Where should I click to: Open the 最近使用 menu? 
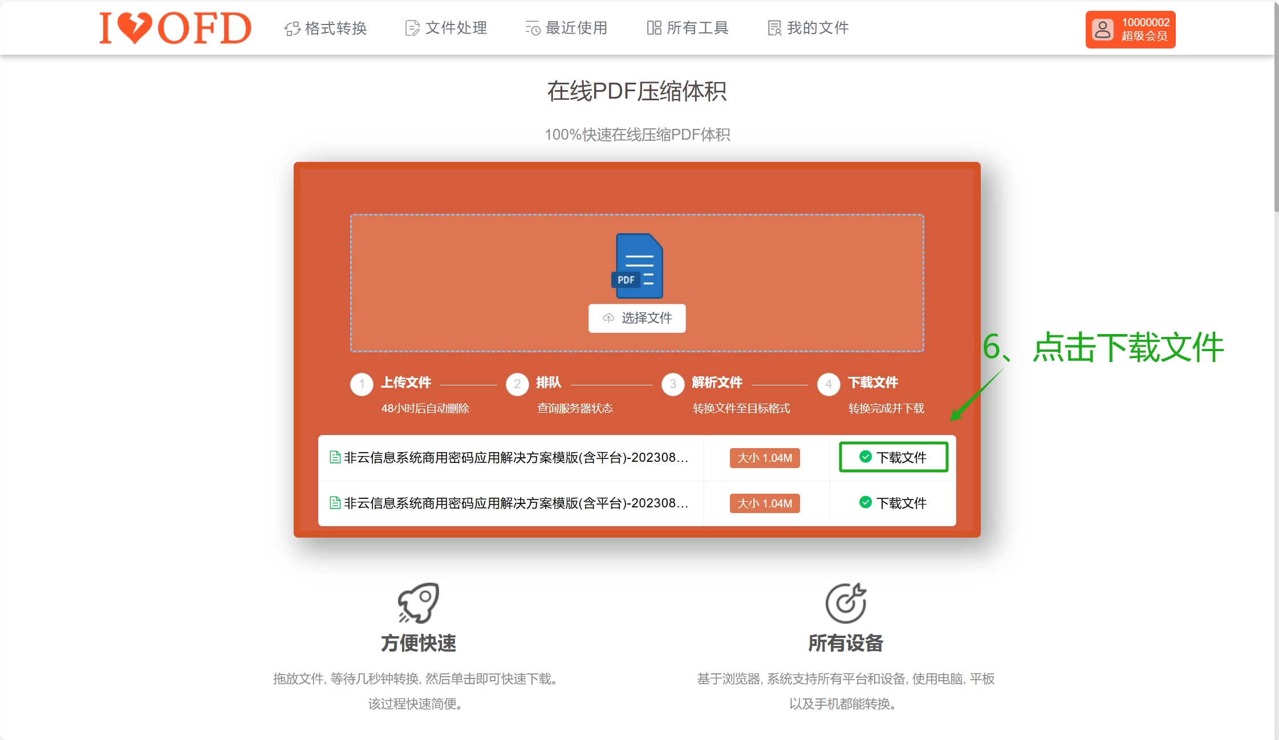[566, 28]
